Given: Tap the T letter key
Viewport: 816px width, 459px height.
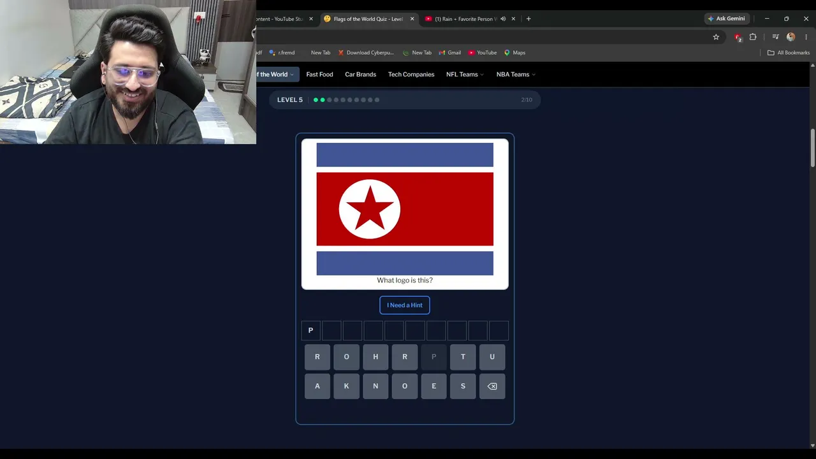Looking at the screenshot, I should (463, 357).
